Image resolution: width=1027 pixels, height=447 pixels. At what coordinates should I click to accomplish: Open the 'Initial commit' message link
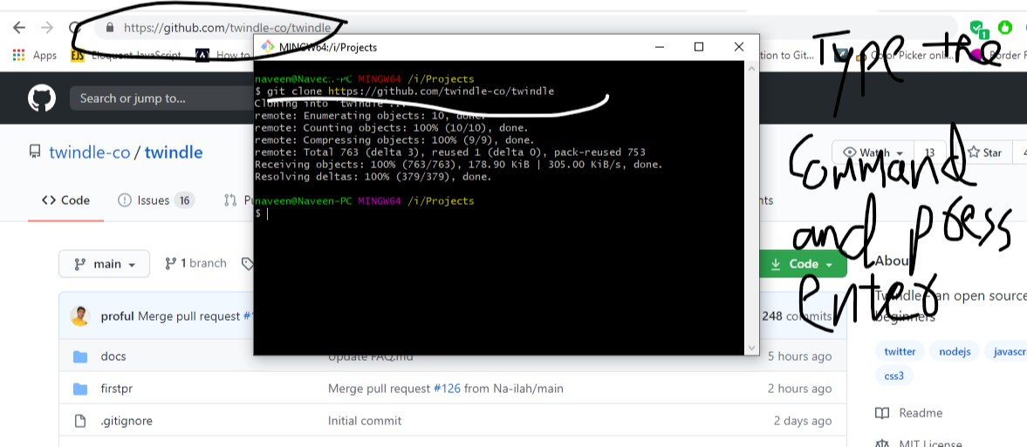pos(365,421)
